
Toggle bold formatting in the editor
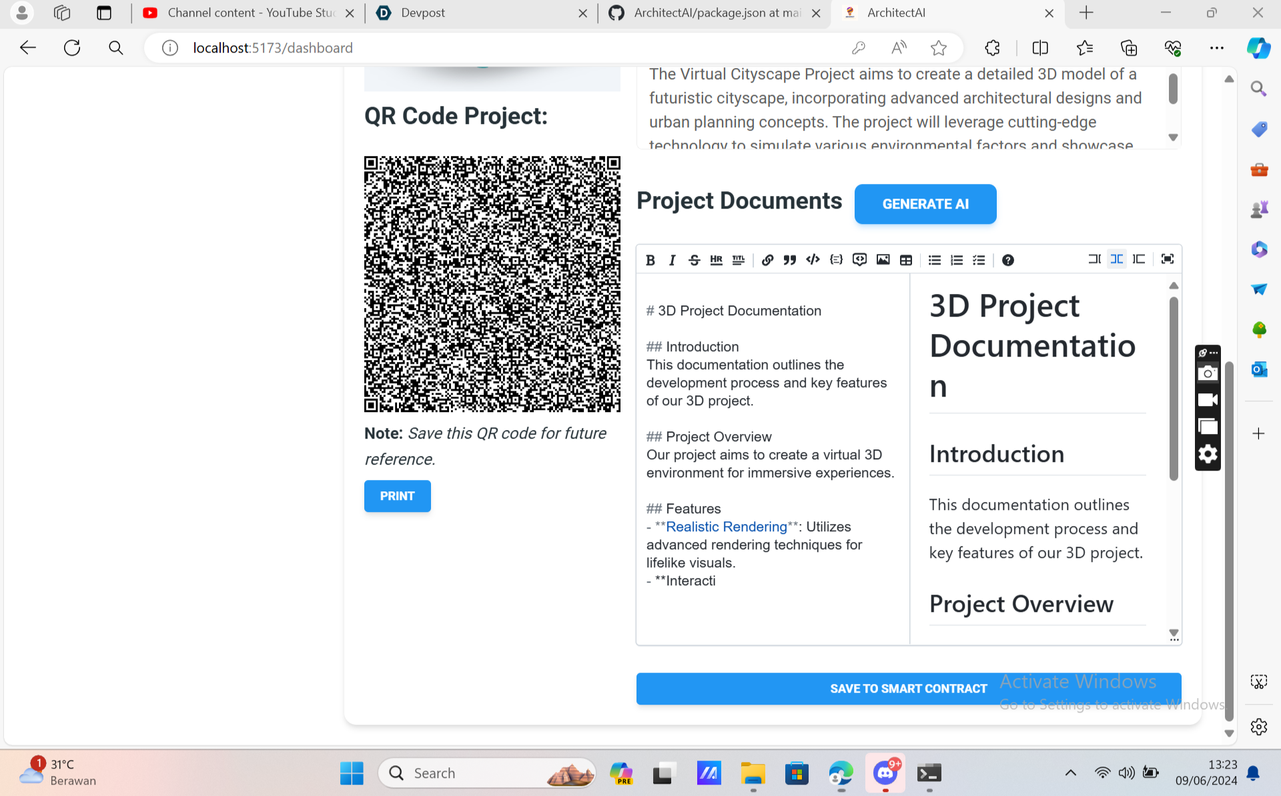pos(651,260)
